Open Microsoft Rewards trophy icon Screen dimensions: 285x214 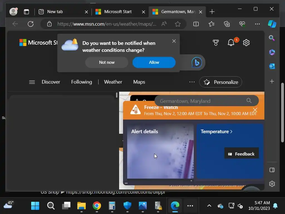click(x=216, y=43)
